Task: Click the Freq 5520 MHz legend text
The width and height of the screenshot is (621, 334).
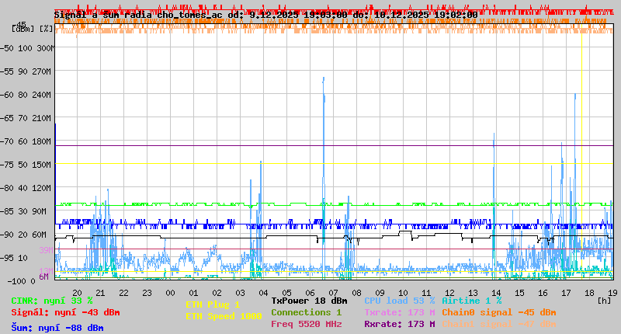Action: click(306, 324)
